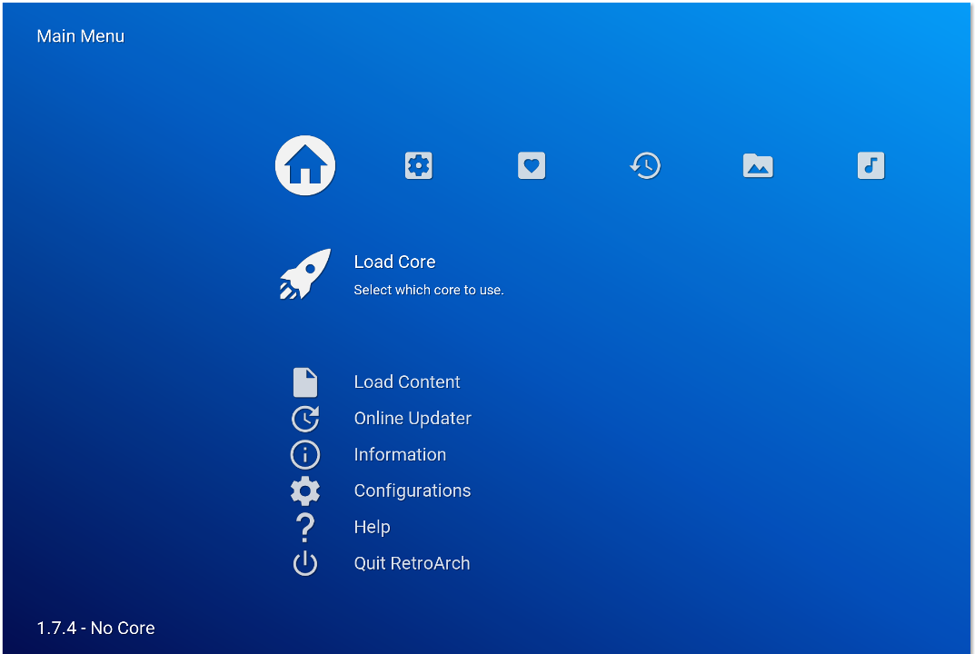Click the '1.7.4 - No Core' status text
Viewport: 975px width, 654px height.
[x=95, y=628]
